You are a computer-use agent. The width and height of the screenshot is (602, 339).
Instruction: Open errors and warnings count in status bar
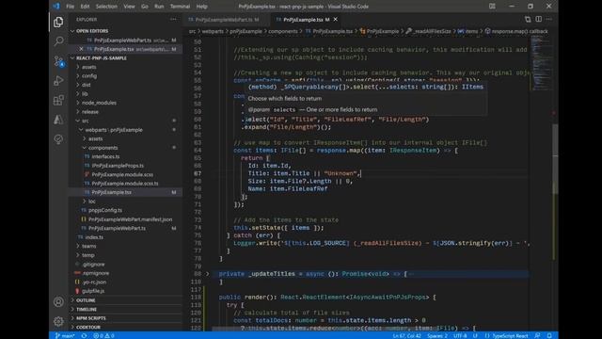click(103, 335)
